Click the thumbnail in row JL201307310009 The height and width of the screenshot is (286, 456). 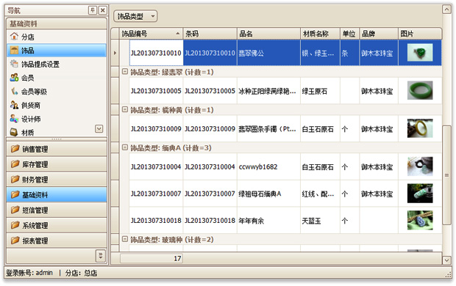point(420,128)
